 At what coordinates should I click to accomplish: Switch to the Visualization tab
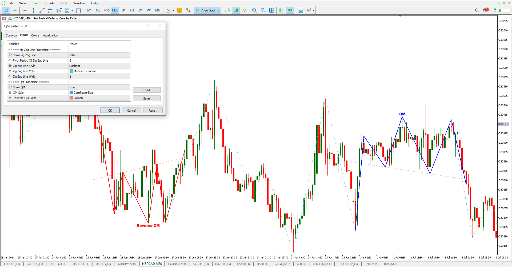tap(50, 35)
